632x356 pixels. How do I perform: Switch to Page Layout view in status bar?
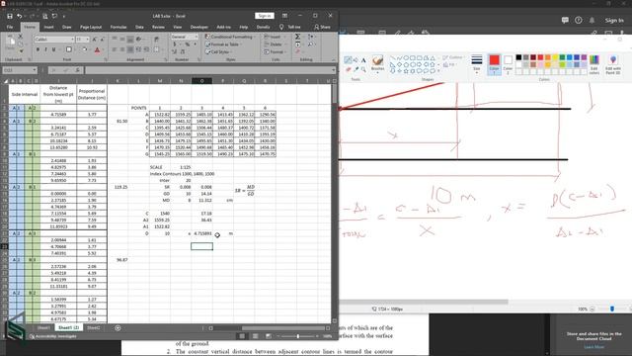tap(255, 336)
